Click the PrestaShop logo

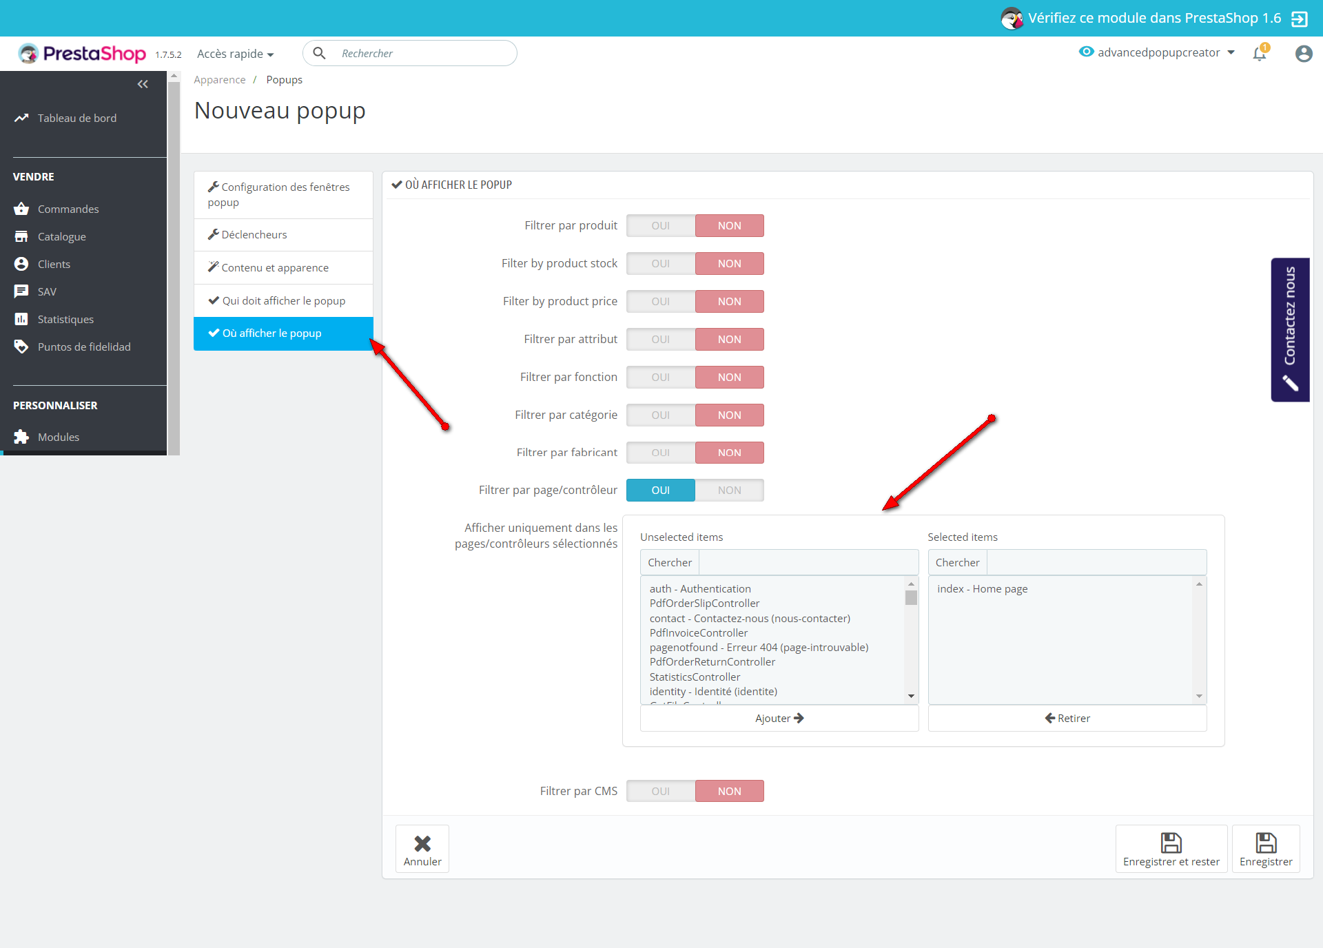[x=83, y=53]
